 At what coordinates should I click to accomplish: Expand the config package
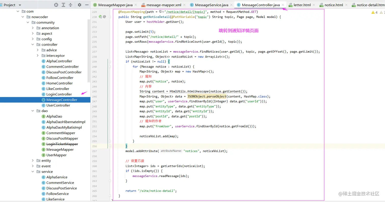pyautogui.click(x=33, y=39)
